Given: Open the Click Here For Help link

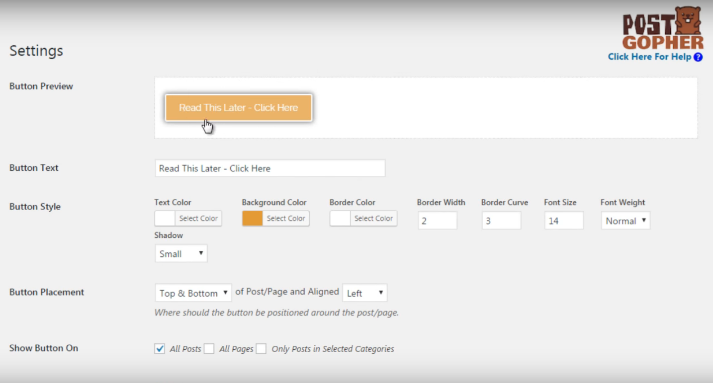Looking at the screenshot, I should coord(649,57).
